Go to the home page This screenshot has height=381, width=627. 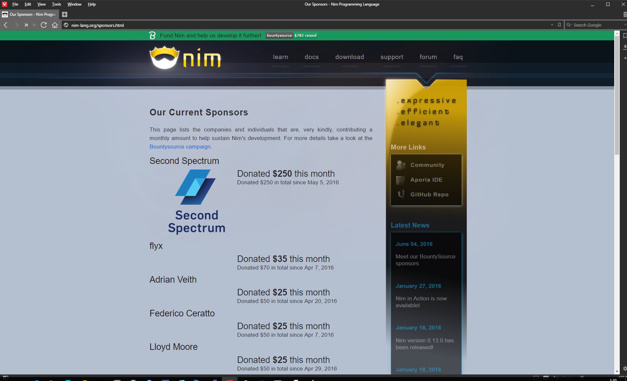pos(55,25)
